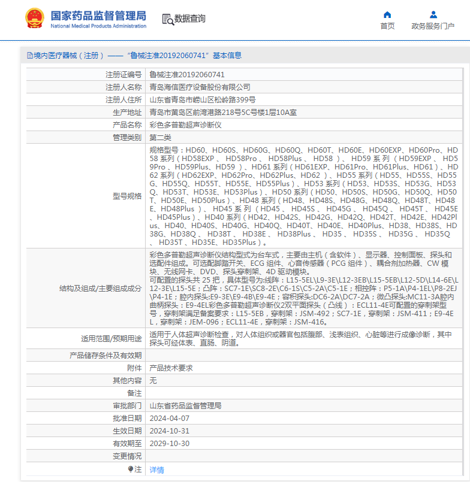Click 产品技术要求 attachment value
470x482 pixels.
tap(171, 368)
